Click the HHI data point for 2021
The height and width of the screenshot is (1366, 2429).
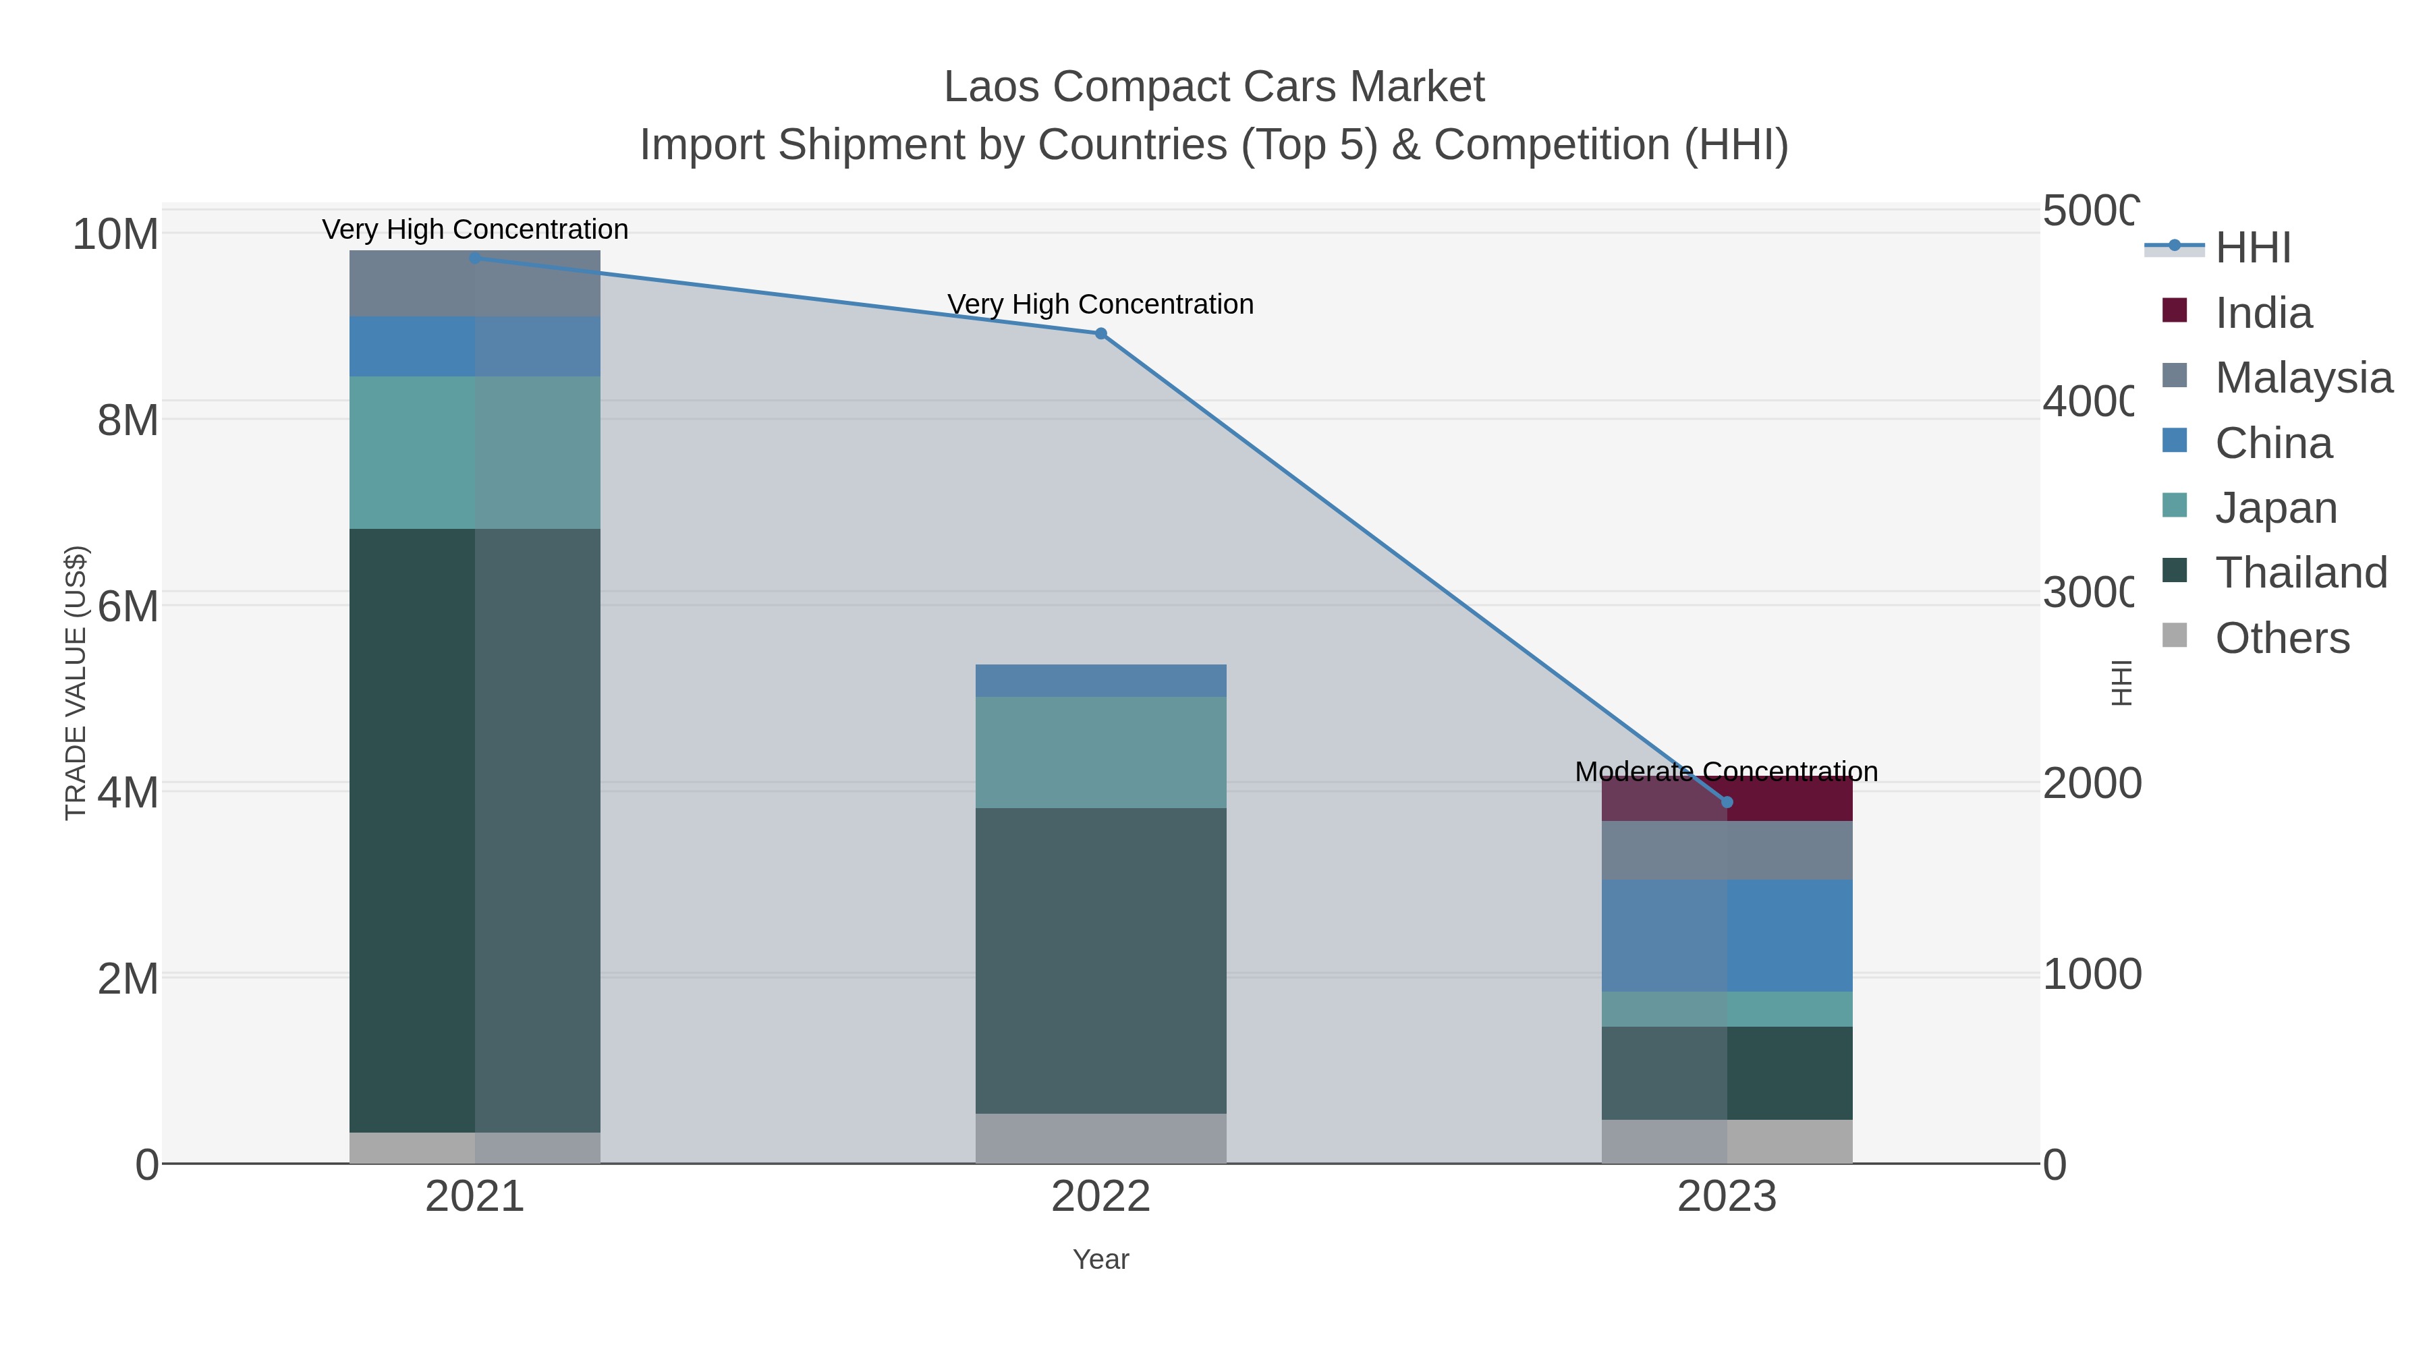pos(475,258)
